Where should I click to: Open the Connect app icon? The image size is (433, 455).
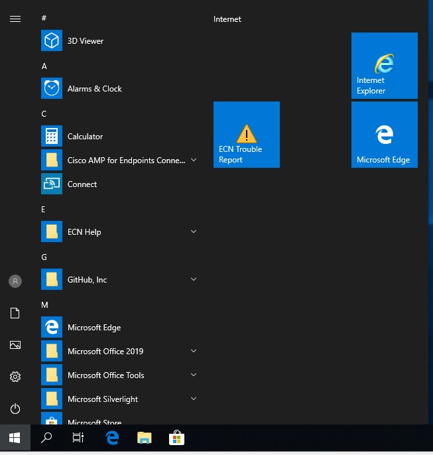click(52, 184)
